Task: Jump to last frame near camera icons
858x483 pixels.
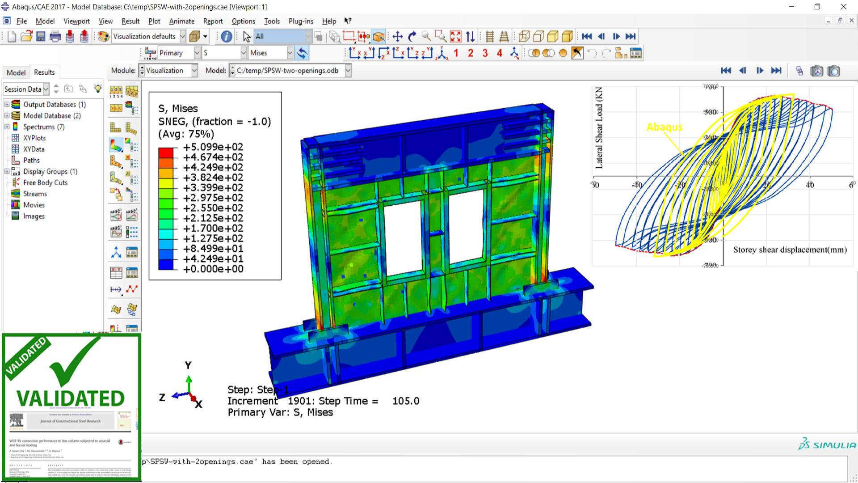Action: pos(777,71)
